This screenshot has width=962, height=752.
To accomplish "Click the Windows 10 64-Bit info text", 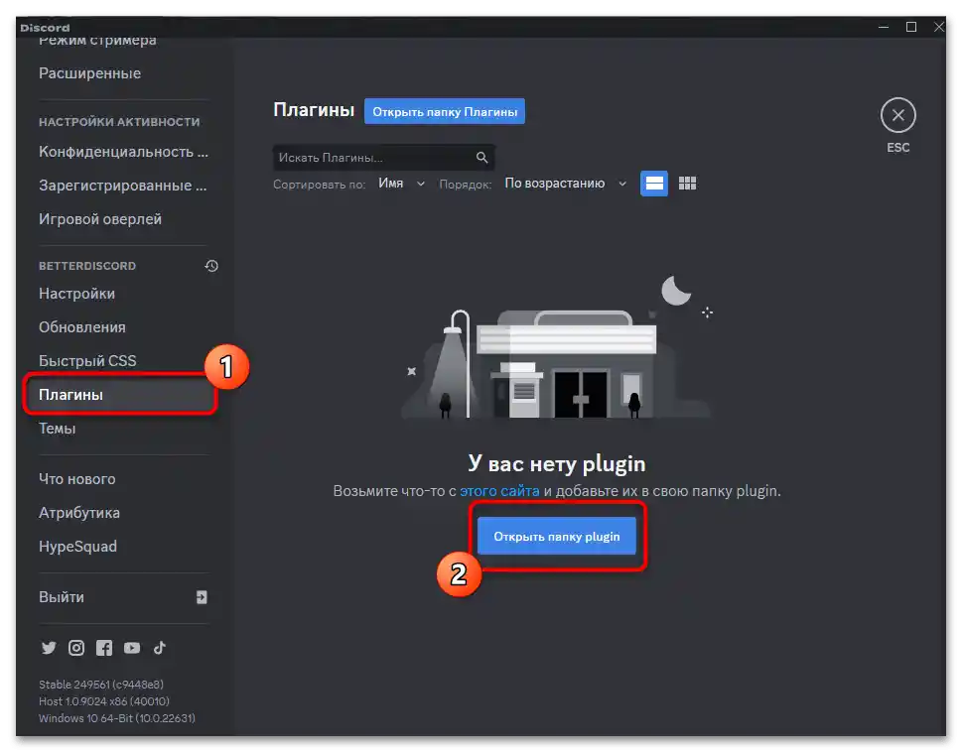I will point(116,717).
